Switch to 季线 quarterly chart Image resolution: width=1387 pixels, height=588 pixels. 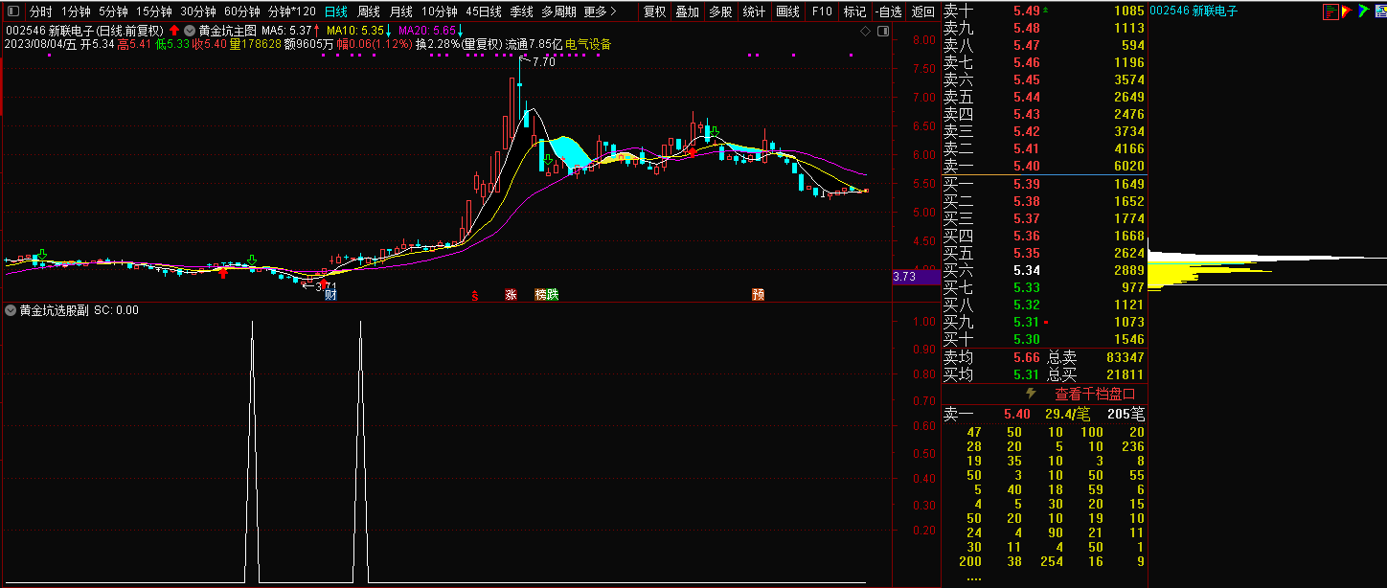click(521, 12)
